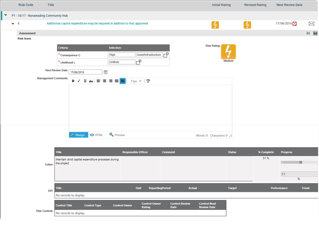Toggle italic formatting in comments editor
Screen dimensions: 319x229
click(x=79, y=81)
